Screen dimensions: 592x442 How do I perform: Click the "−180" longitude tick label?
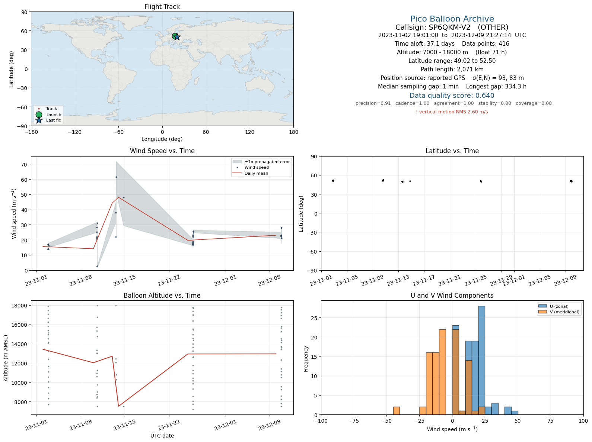31,132
